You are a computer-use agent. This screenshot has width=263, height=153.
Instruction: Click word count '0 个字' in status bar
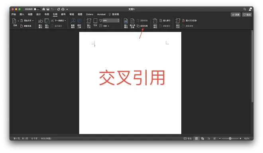coord(34,139)
